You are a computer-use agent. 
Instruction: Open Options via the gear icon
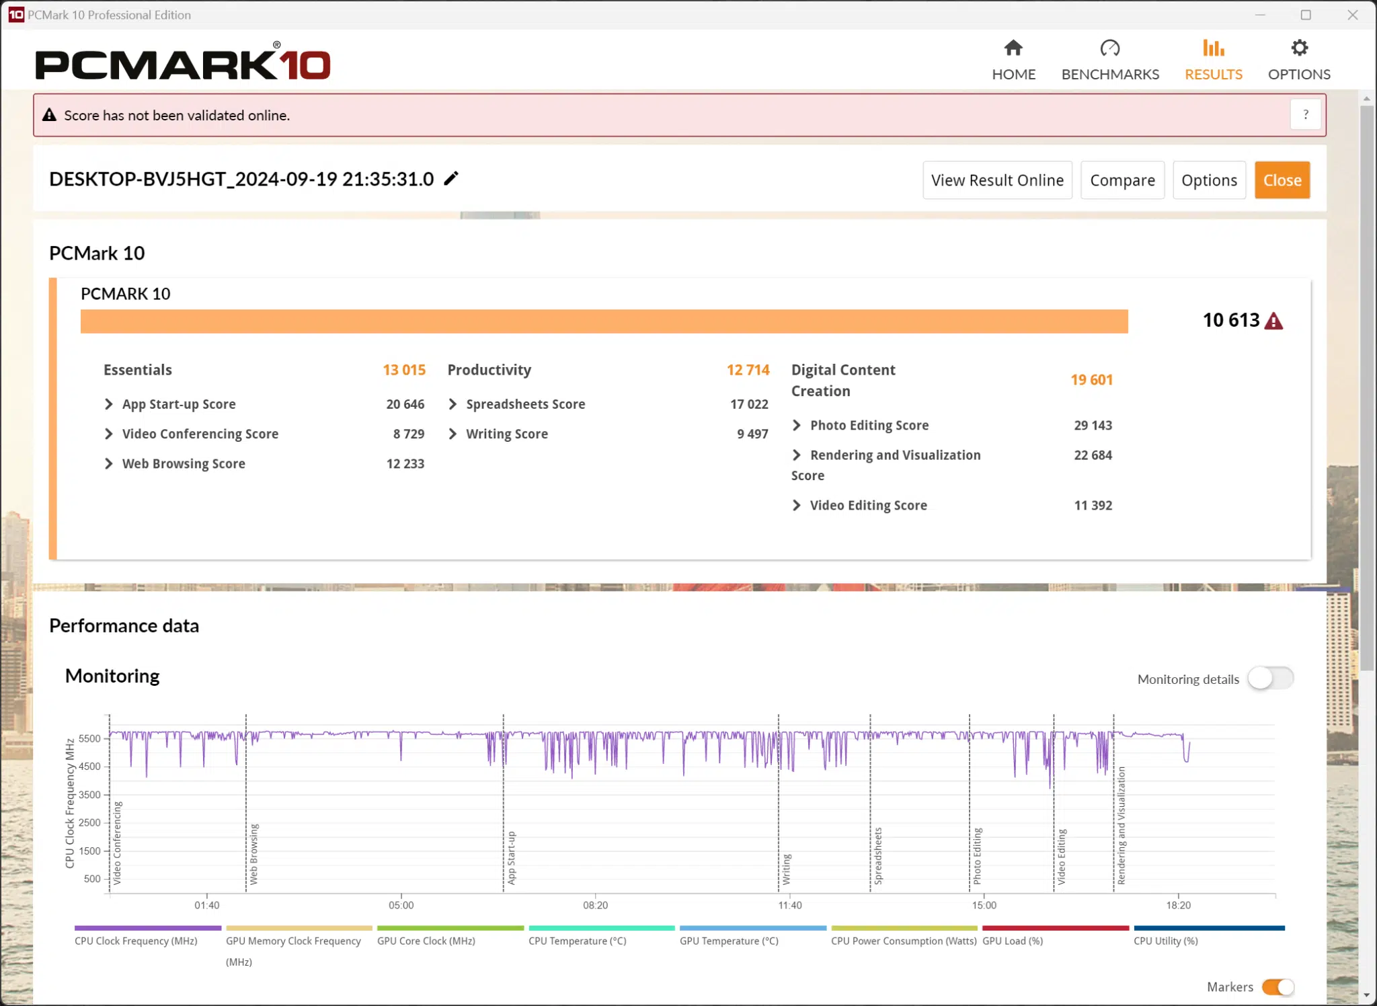tap(1299, 48)
